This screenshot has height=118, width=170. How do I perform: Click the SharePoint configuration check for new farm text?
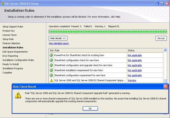click(76, 60)
